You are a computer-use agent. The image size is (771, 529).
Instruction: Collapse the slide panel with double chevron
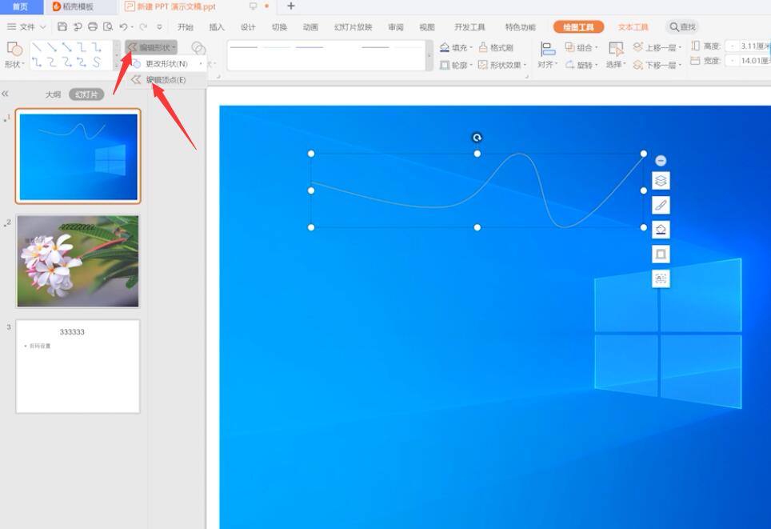coord(6,94)
